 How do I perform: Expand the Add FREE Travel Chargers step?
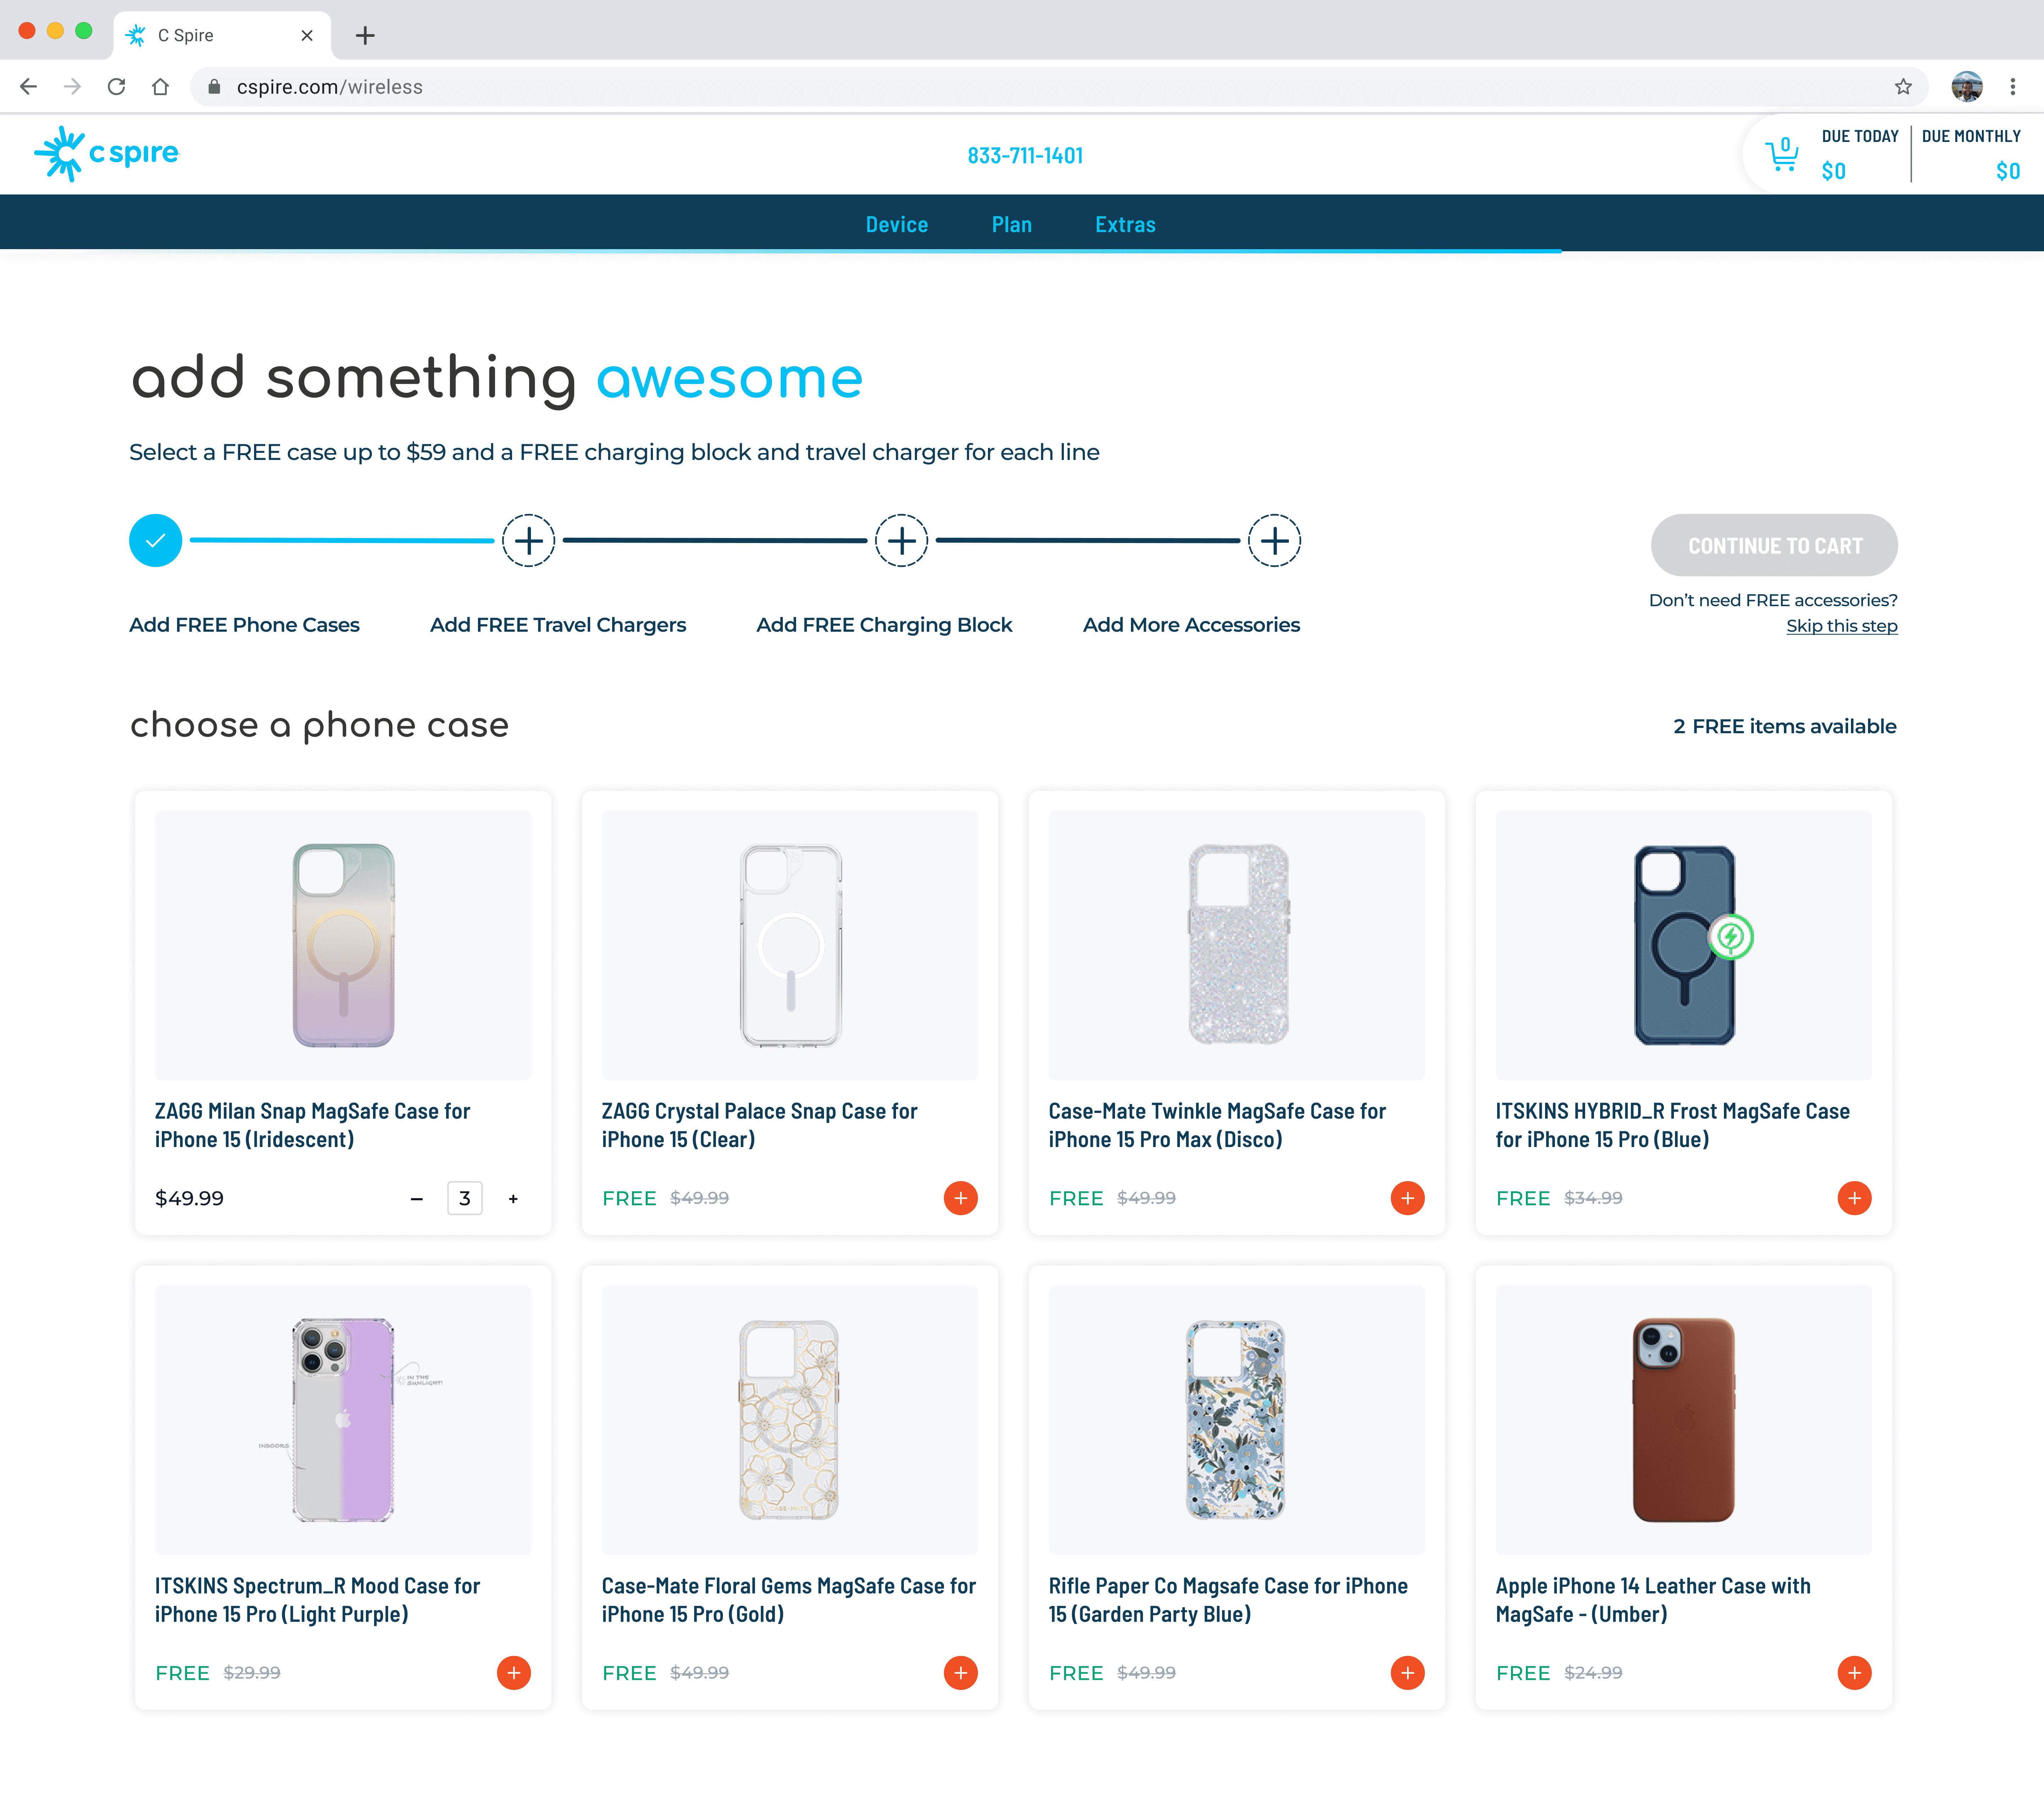[x=528, y=541]
